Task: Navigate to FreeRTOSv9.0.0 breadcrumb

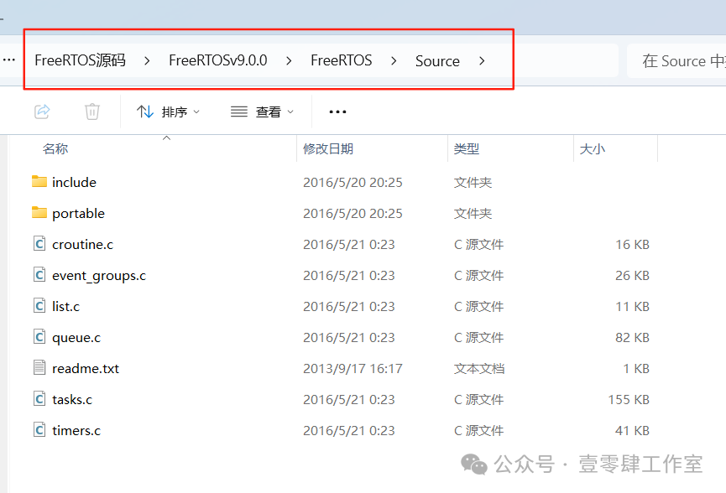Action: 218,60
